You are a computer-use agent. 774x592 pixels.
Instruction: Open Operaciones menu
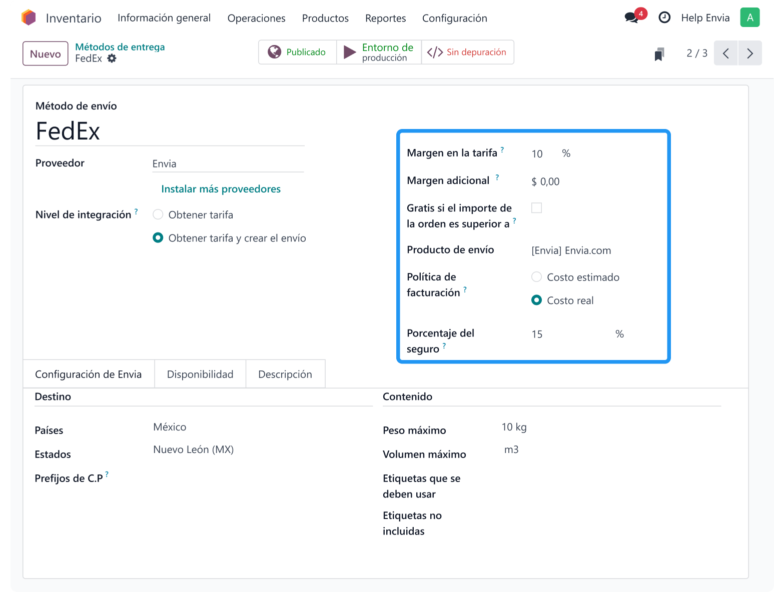click(256, 18)
